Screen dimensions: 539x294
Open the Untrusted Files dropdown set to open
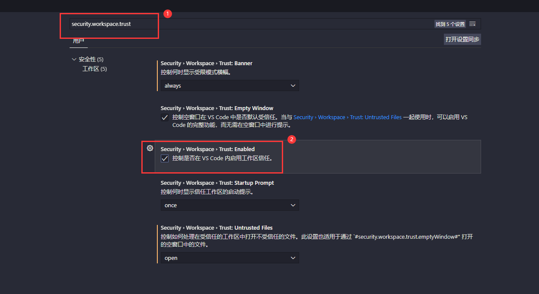point(230,258)
